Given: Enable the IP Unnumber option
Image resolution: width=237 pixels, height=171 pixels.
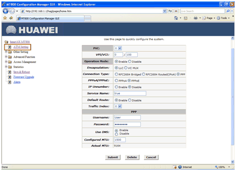Looking at the screenshot, I should tap(116, 87).
